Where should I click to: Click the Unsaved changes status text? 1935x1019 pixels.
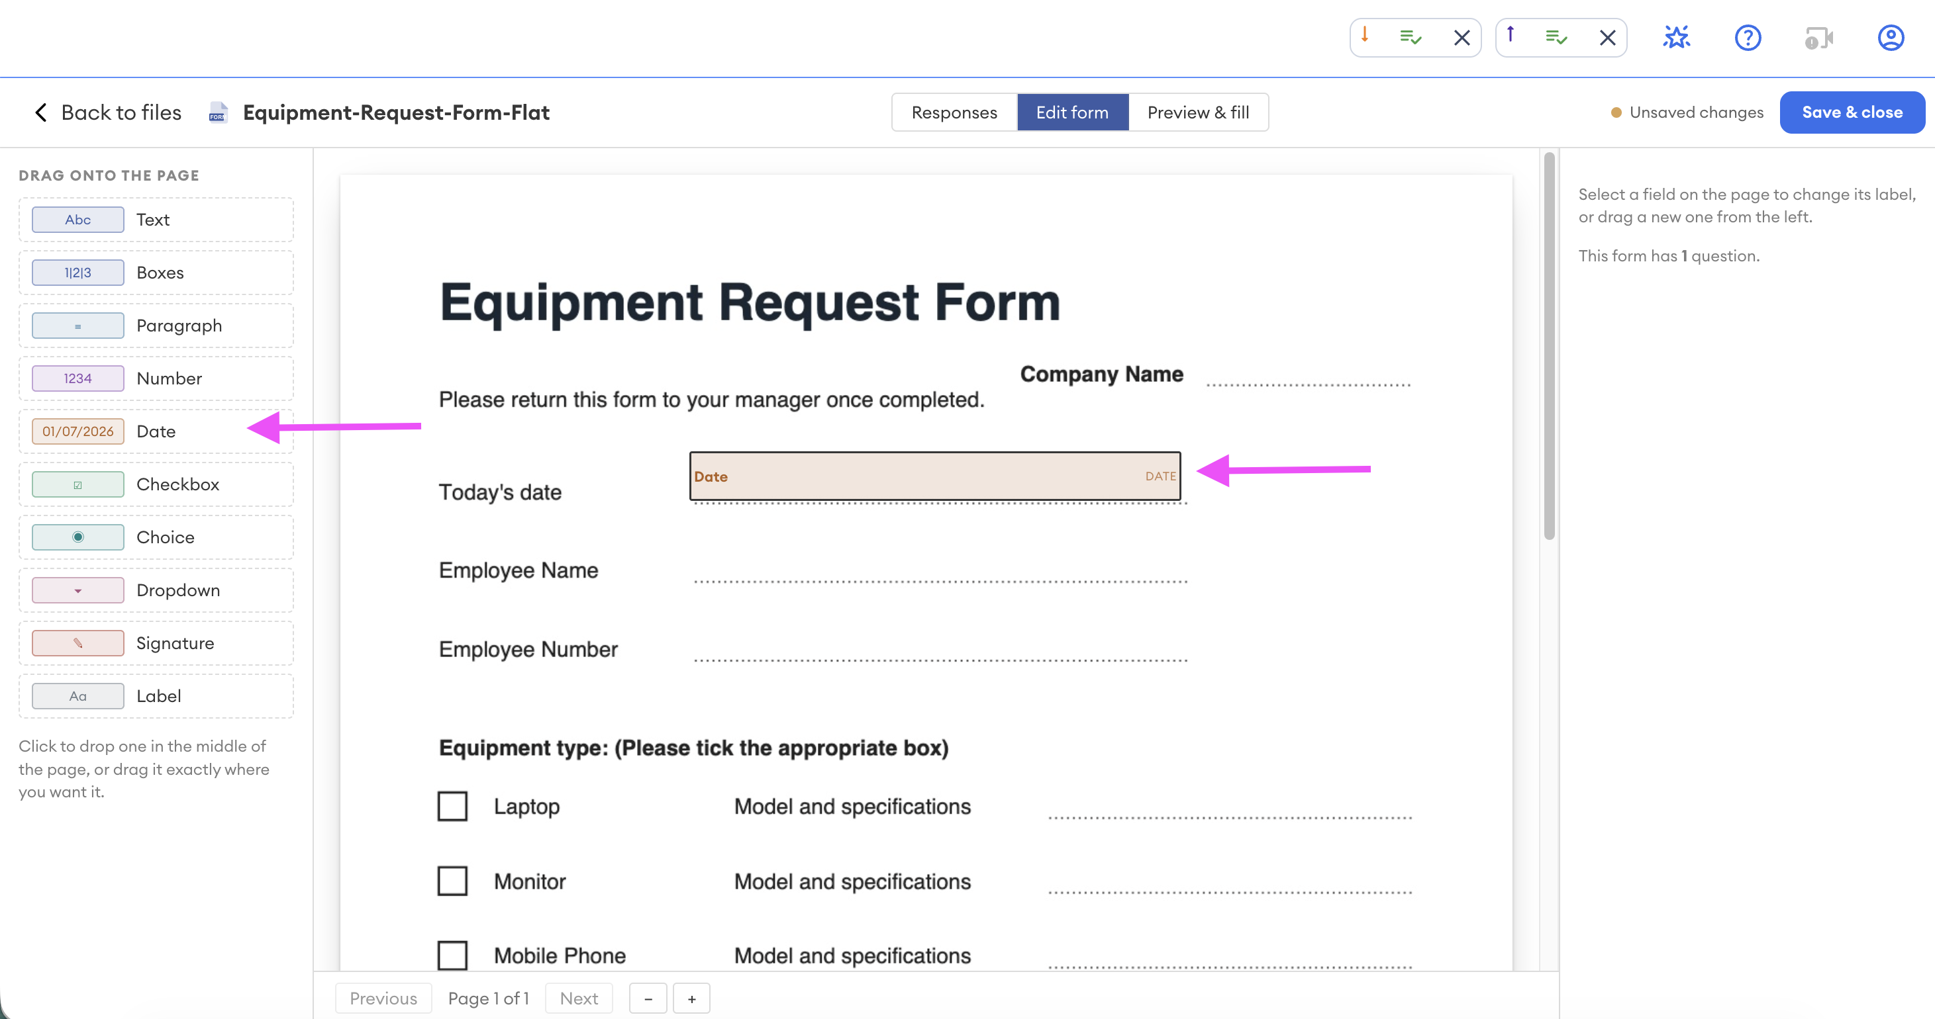(1696, 112)
